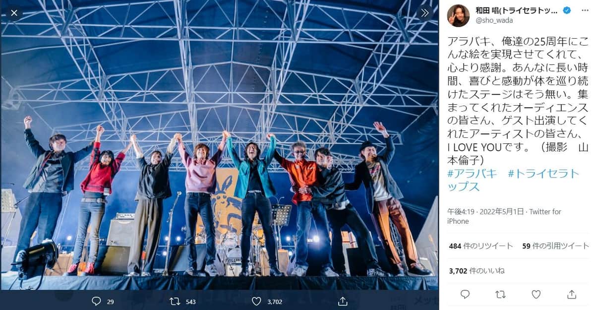Viewport: 595px width, 310px height.
Task: Click the share upload icon at the tweet panel bottom
Action: [571, 295]
